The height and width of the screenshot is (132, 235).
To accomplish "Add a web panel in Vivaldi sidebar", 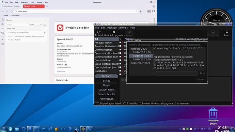I will coord(2,44).
